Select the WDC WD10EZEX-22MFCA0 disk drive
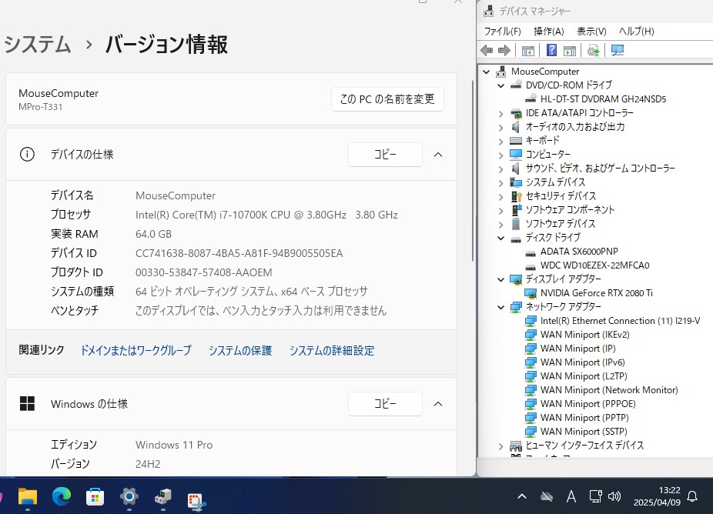The height and width of the screenshot is (514, 713). (x=594, y=265)
